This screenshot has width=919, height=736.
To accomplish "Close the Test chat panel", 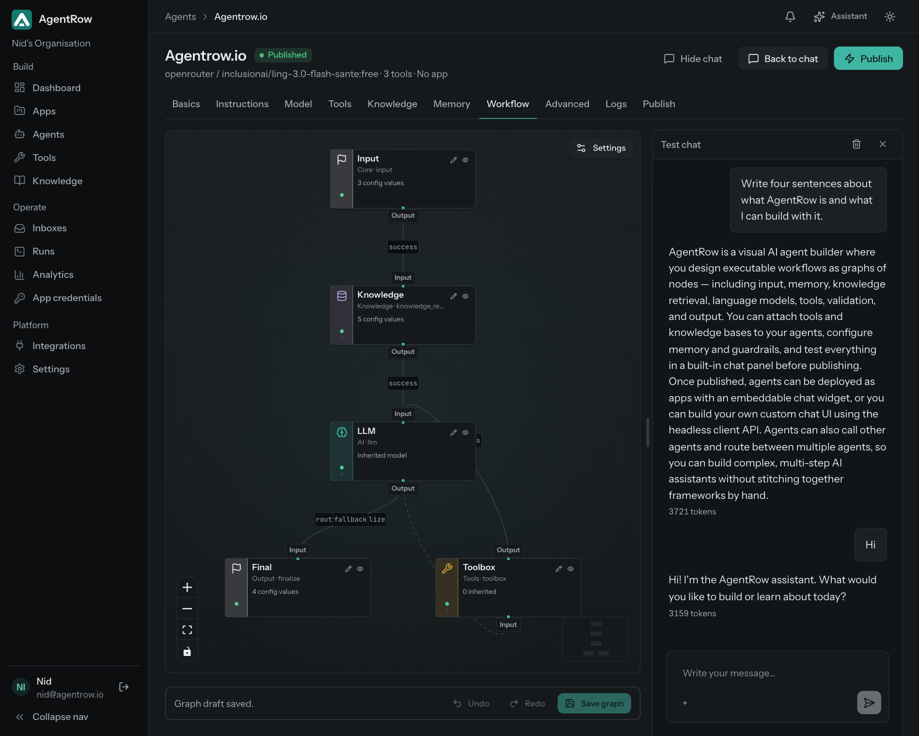I will (x=883, y=144).
